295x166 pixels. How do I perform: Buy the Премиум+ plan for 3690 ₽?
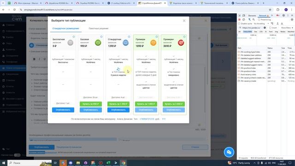pos(174,104)
